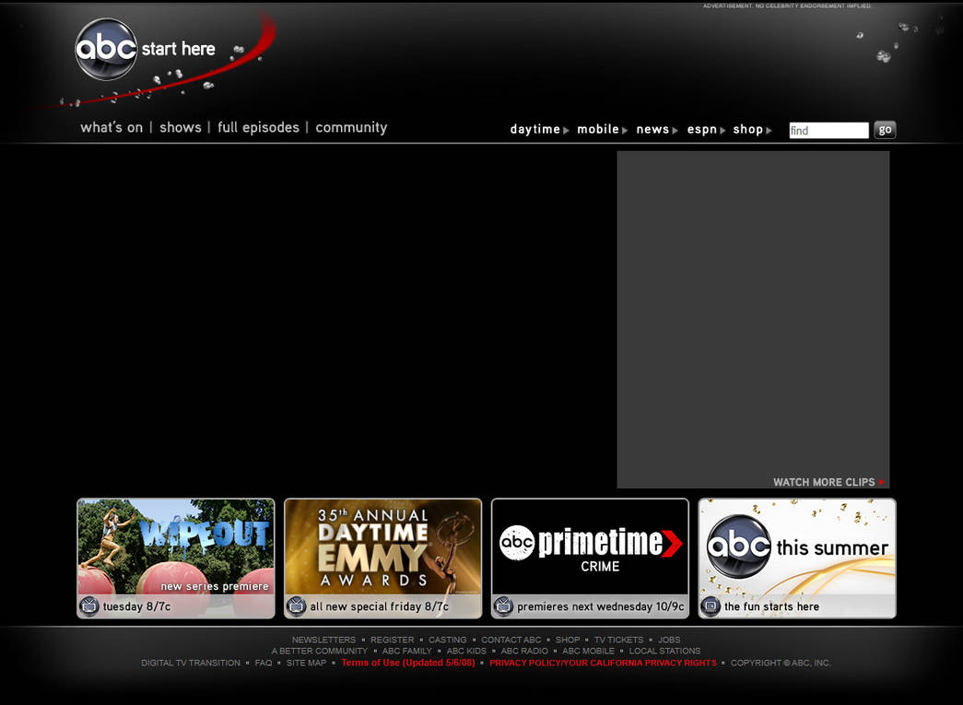Click TV icon beside premieres next wednesday
The width and height of the screenshot is (963, 705).
pos(503,606)
